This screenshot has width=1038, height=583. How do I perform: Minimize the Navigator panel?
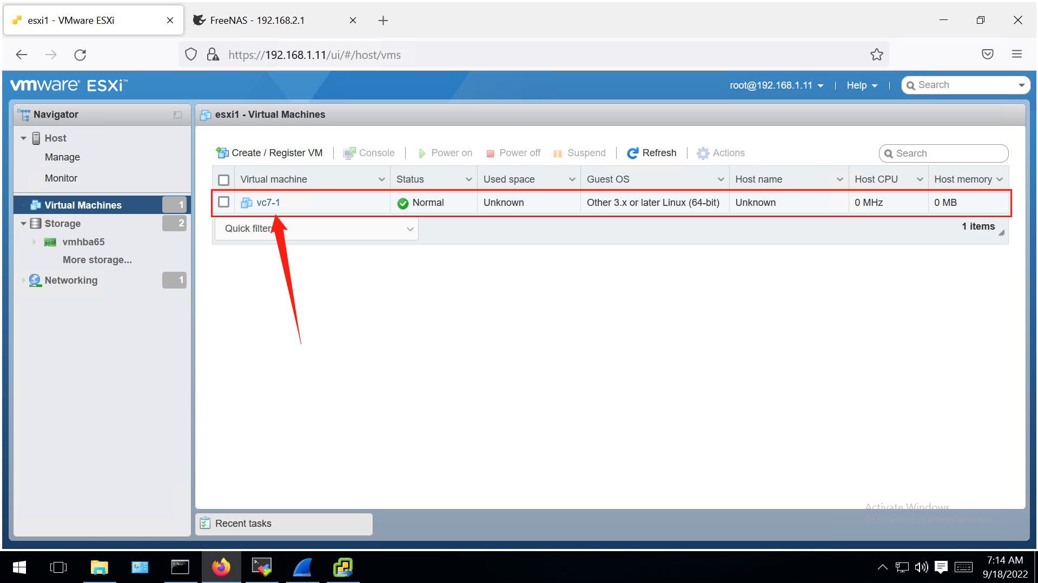tap(177, 115)
